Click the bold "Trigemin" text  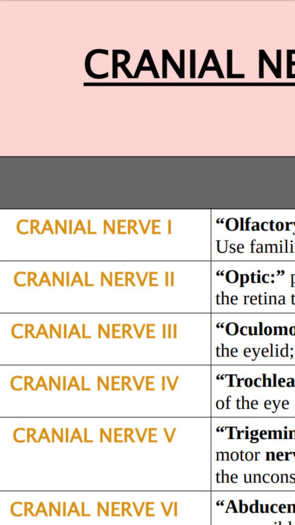(x=255, y=434)
